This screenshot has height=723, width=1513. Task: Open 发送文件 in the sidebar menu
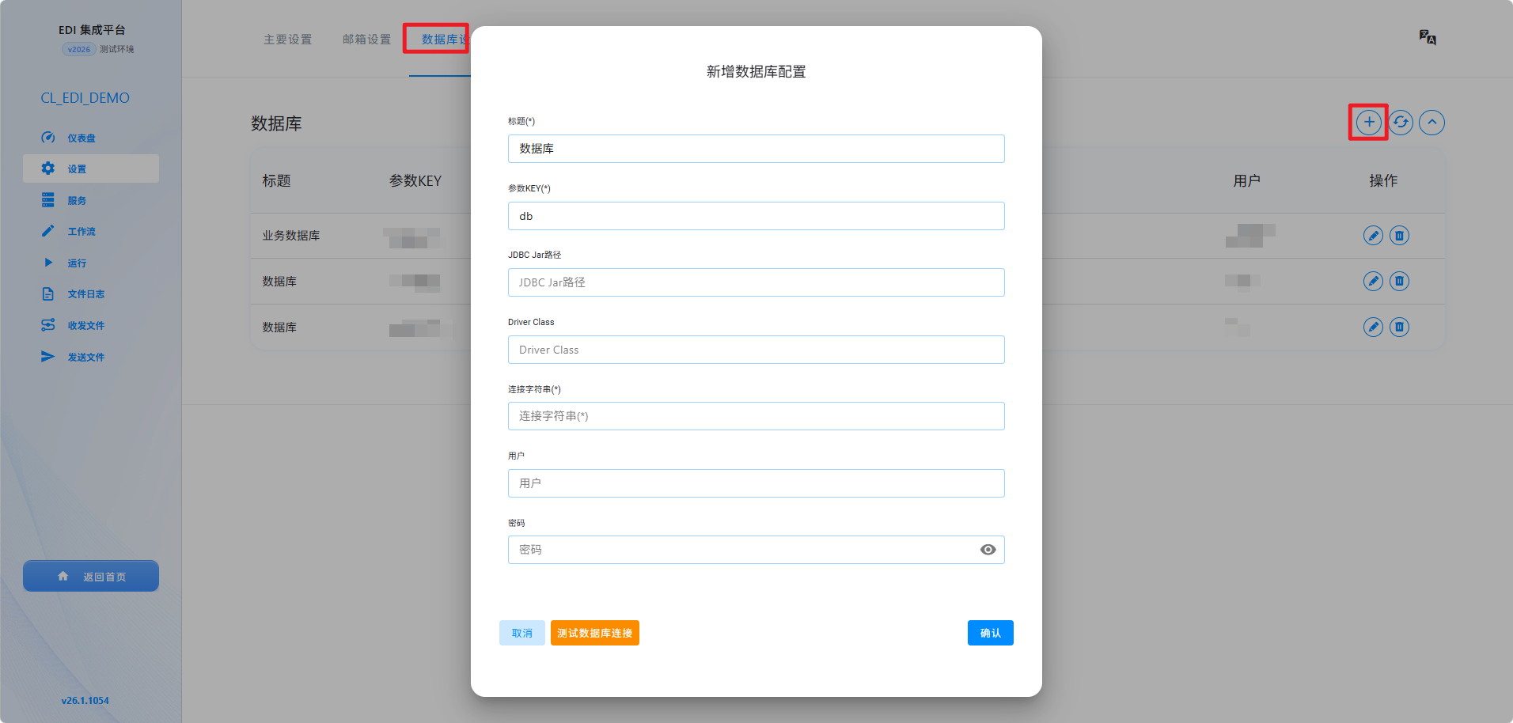(x=86, y=358)
